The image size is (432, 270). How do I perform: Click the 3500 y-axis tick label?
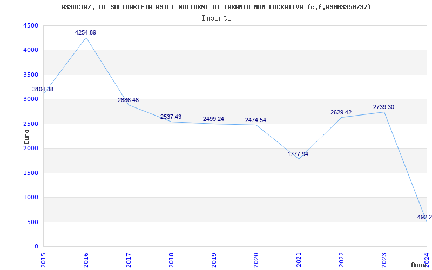pyautogui.click(x=31, y=75)
